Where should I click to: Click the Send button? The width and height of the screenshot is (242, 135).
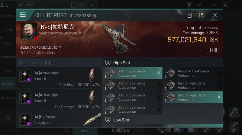click(85, 131)
